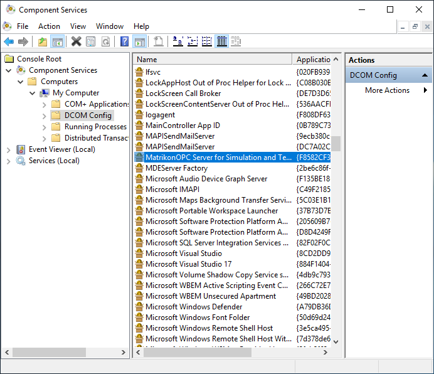Click Event Viewer (Local) icon in tree
Viewport: 434px width, 374px height.
pos(21,149)
